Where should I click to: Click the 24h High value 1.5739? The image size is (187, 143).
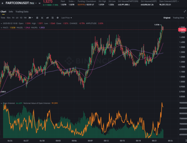pyautogui.click(x=101, y=5)
